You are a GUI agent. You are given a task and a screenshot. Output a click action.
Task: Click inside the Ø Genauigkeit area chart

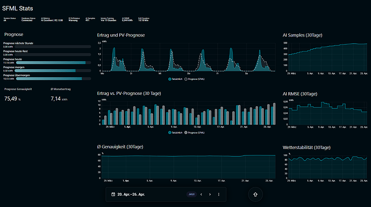[x=188, y=167]
